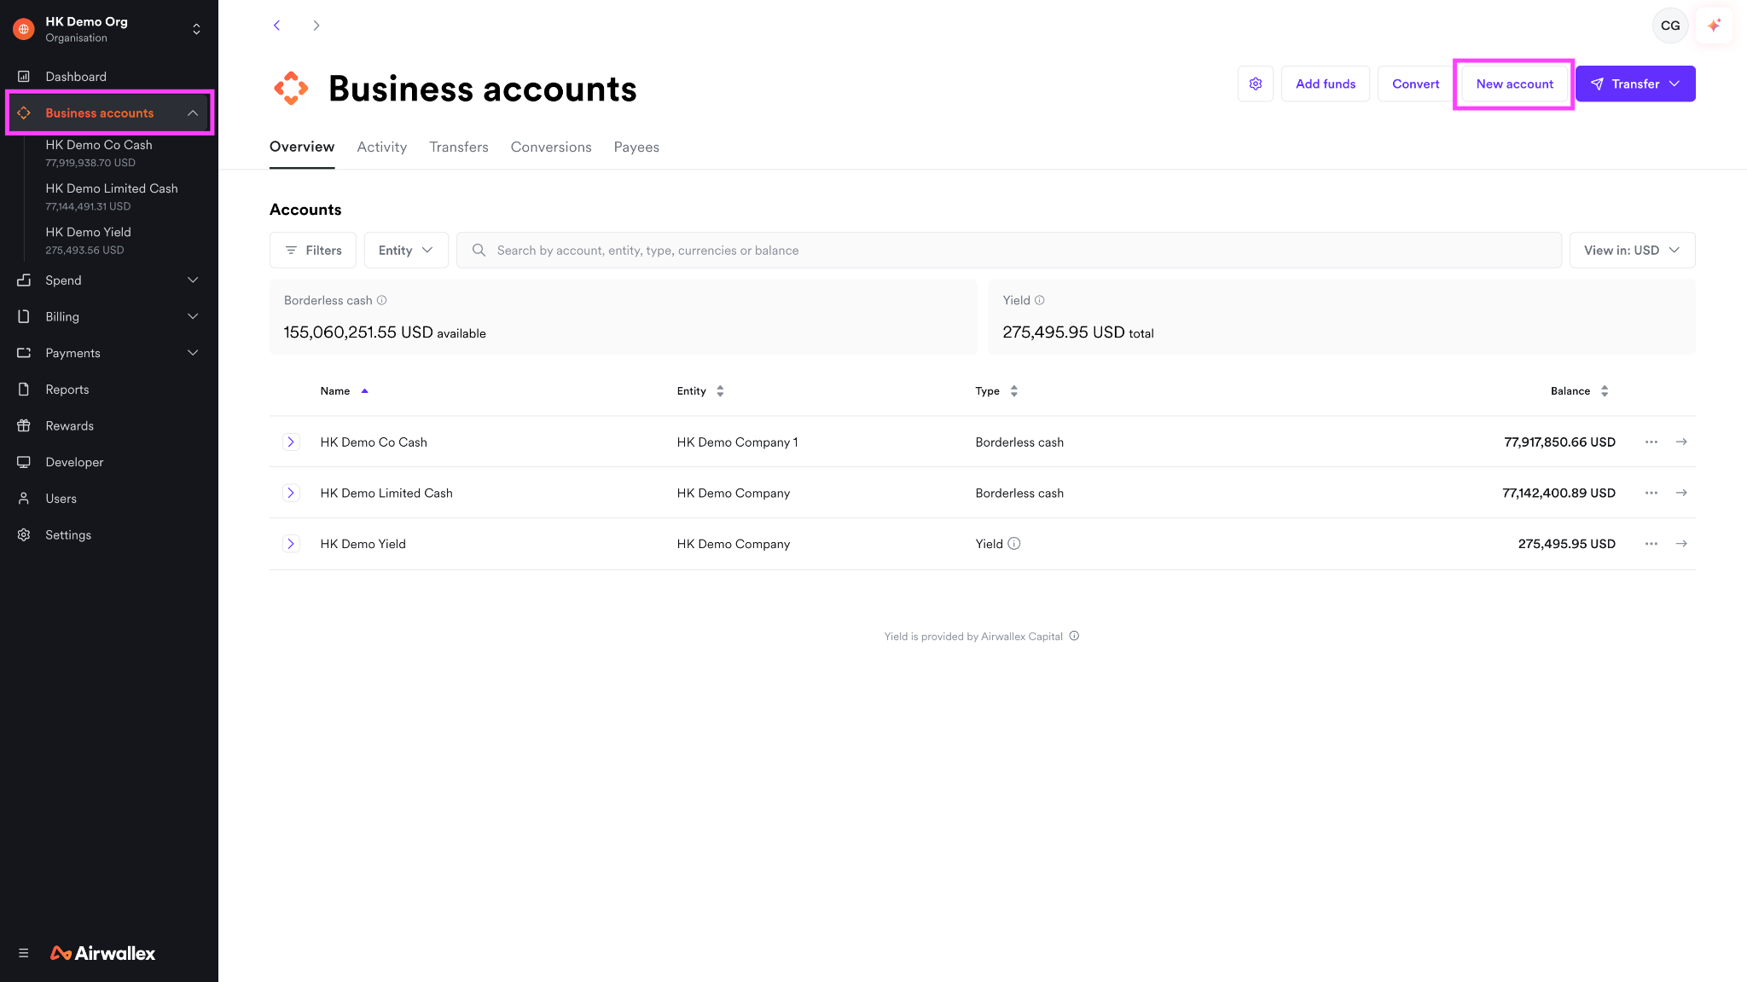Screen dimensions: 1747x982
Task: Open the CG user avatar menu
Action: 1670,26
